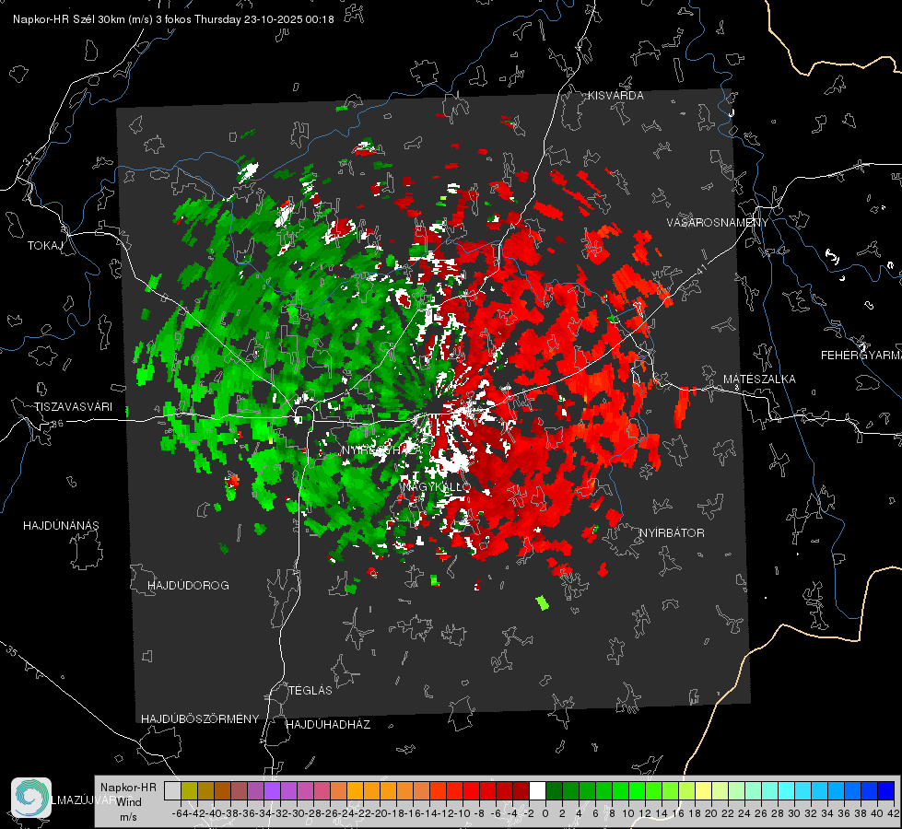The width and height of the screenshot is (902, 829).
Task: Pick the bright green swatch between 10 and 12
Action: click(637, 790)
